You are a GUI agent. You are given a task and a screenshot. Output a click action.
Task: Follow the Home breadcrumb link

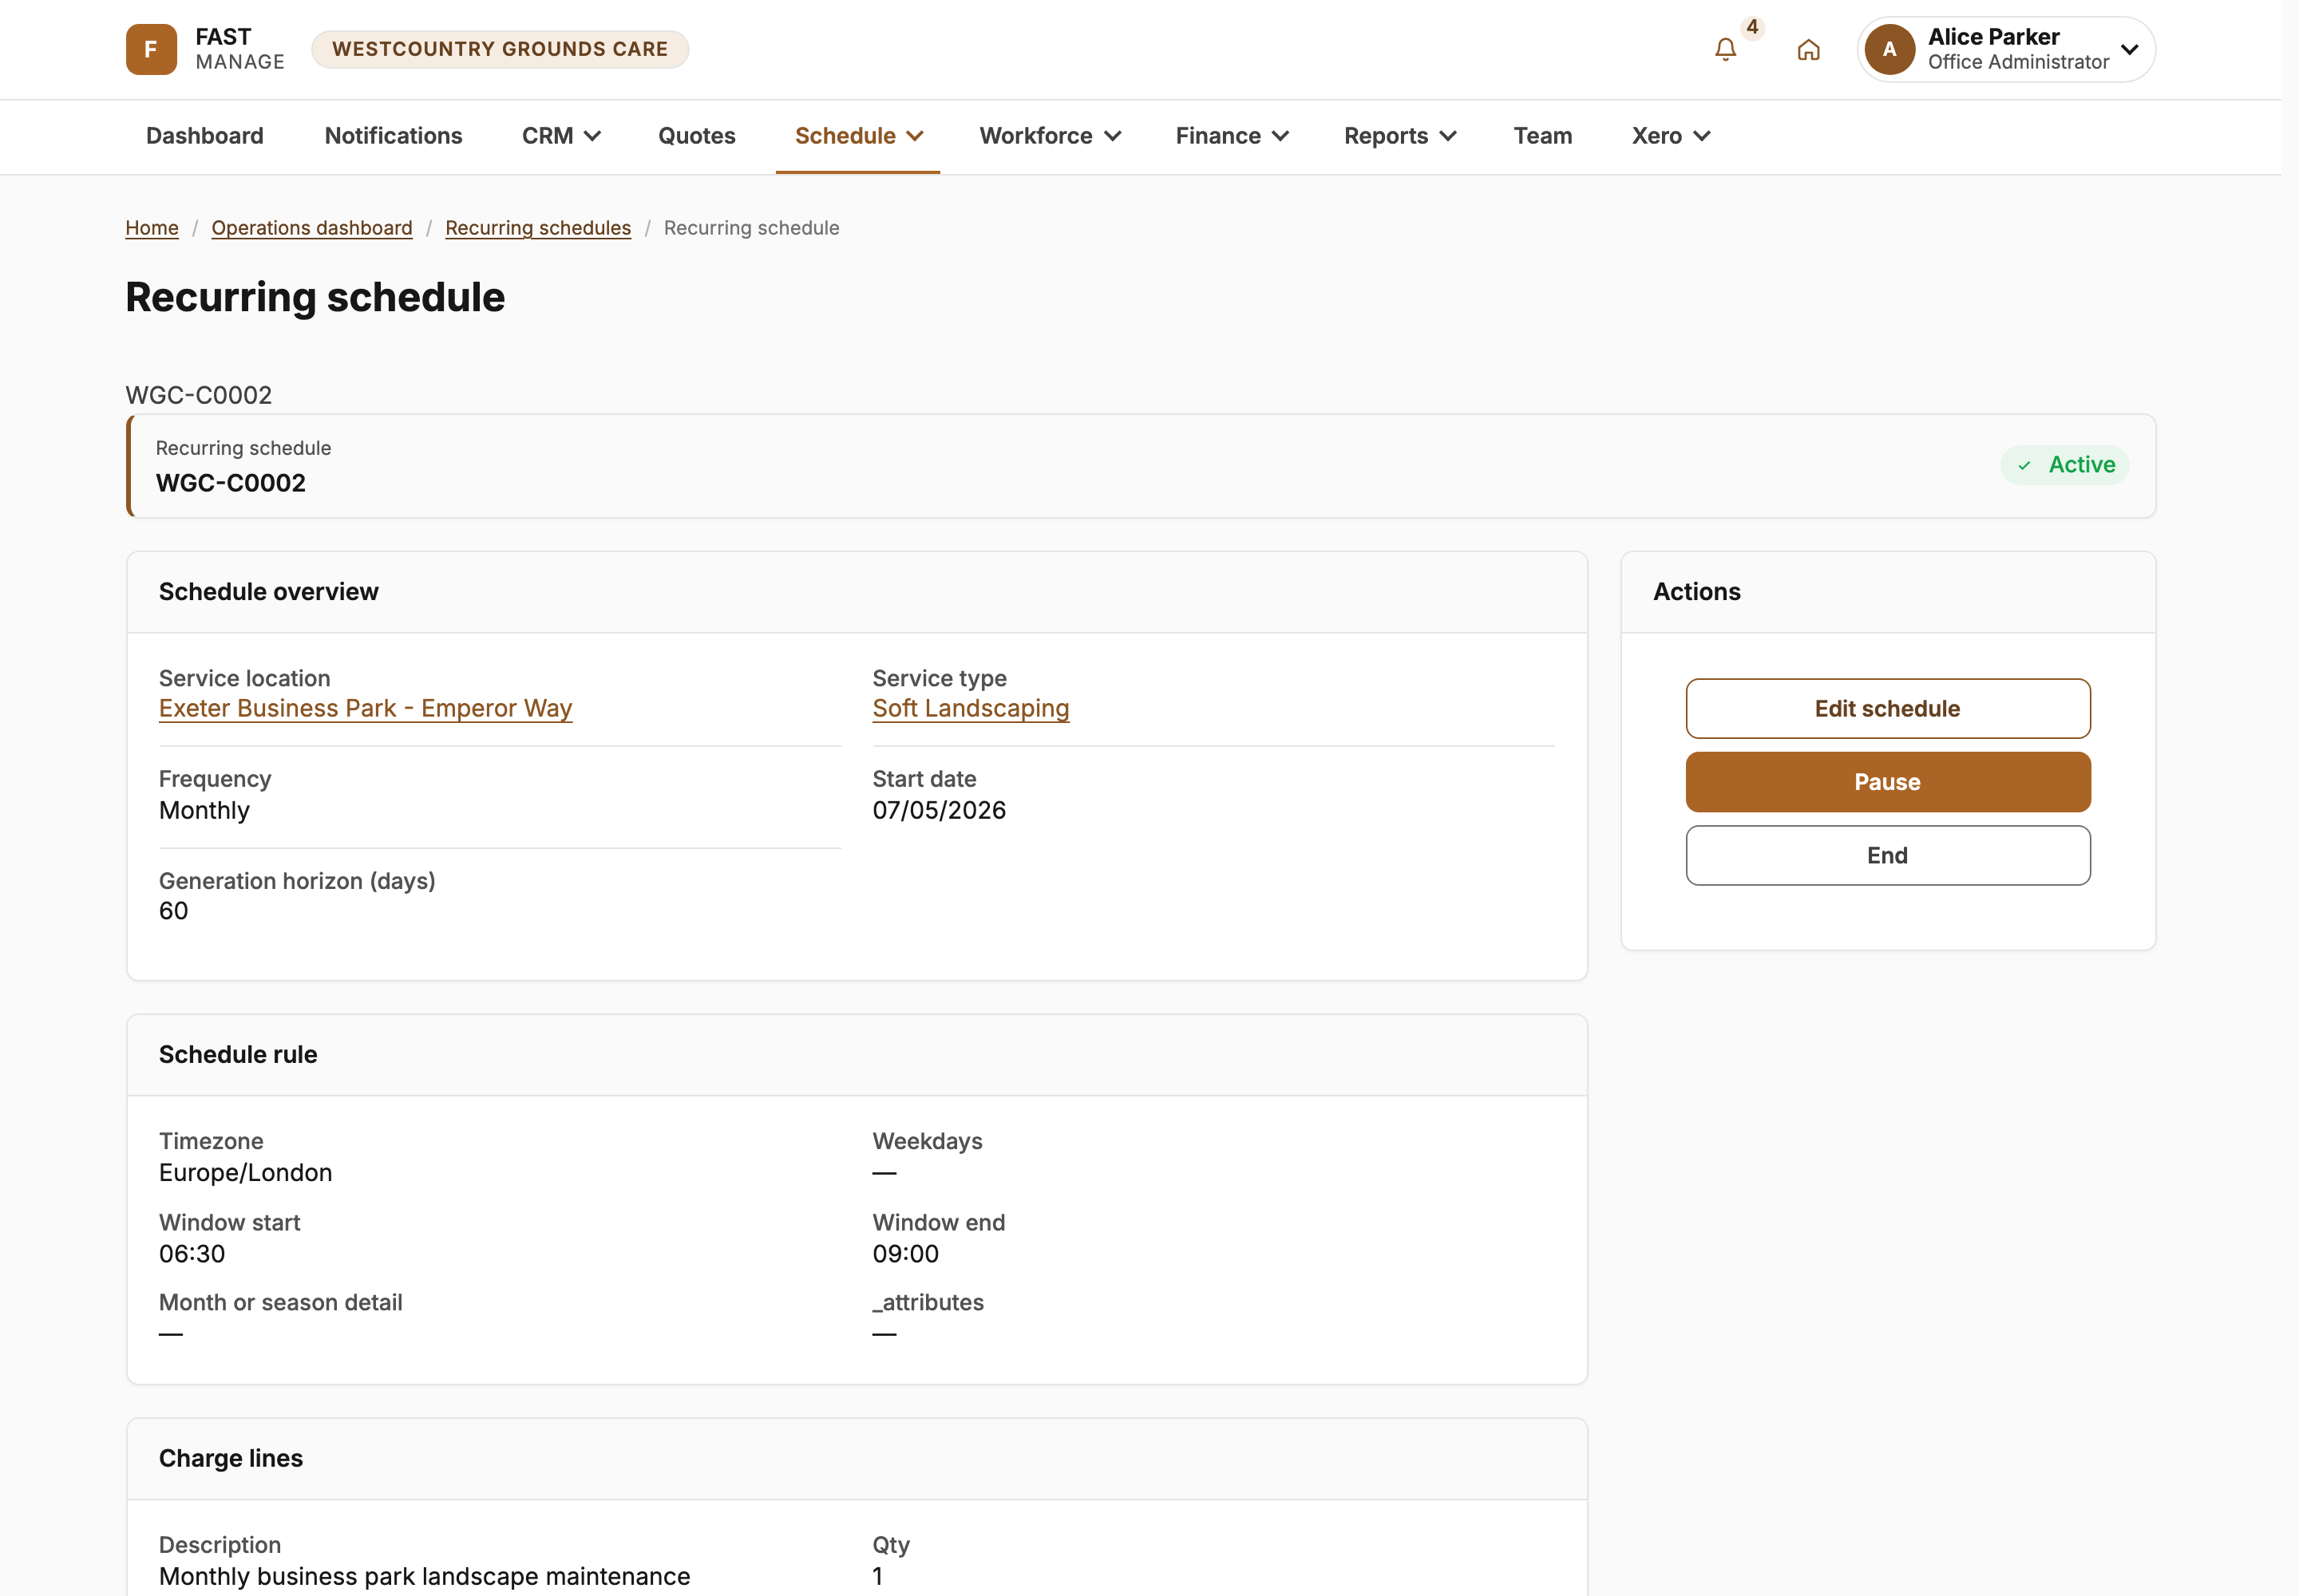coord(152,228)
